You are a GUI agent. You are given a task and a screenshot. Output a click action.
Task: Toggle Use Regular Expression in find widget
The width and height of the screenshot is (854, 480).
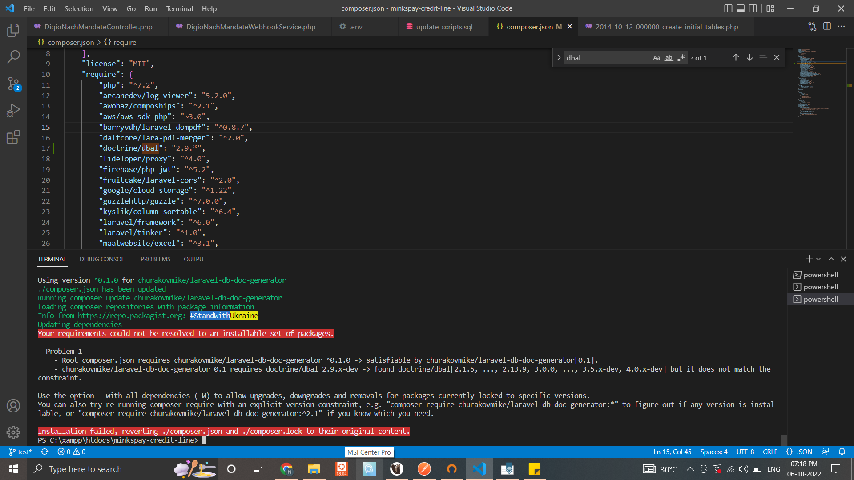point(681,58)
